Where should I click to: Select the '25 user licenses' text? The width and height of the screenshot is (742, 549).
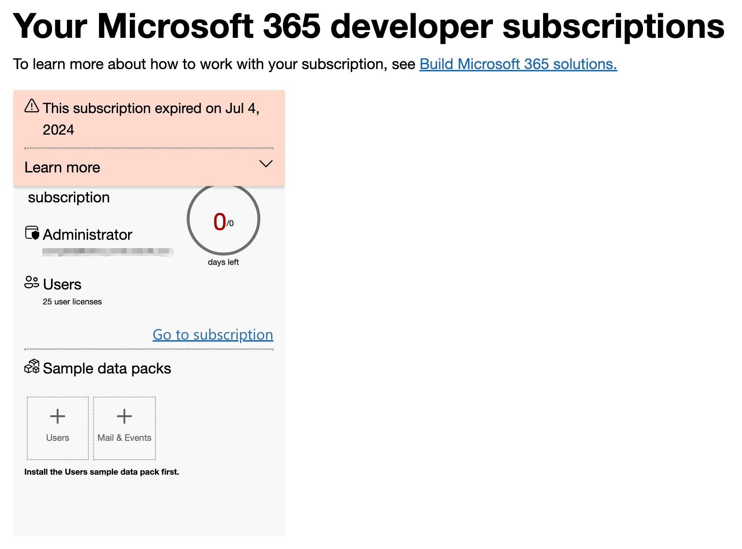point(72,302)
